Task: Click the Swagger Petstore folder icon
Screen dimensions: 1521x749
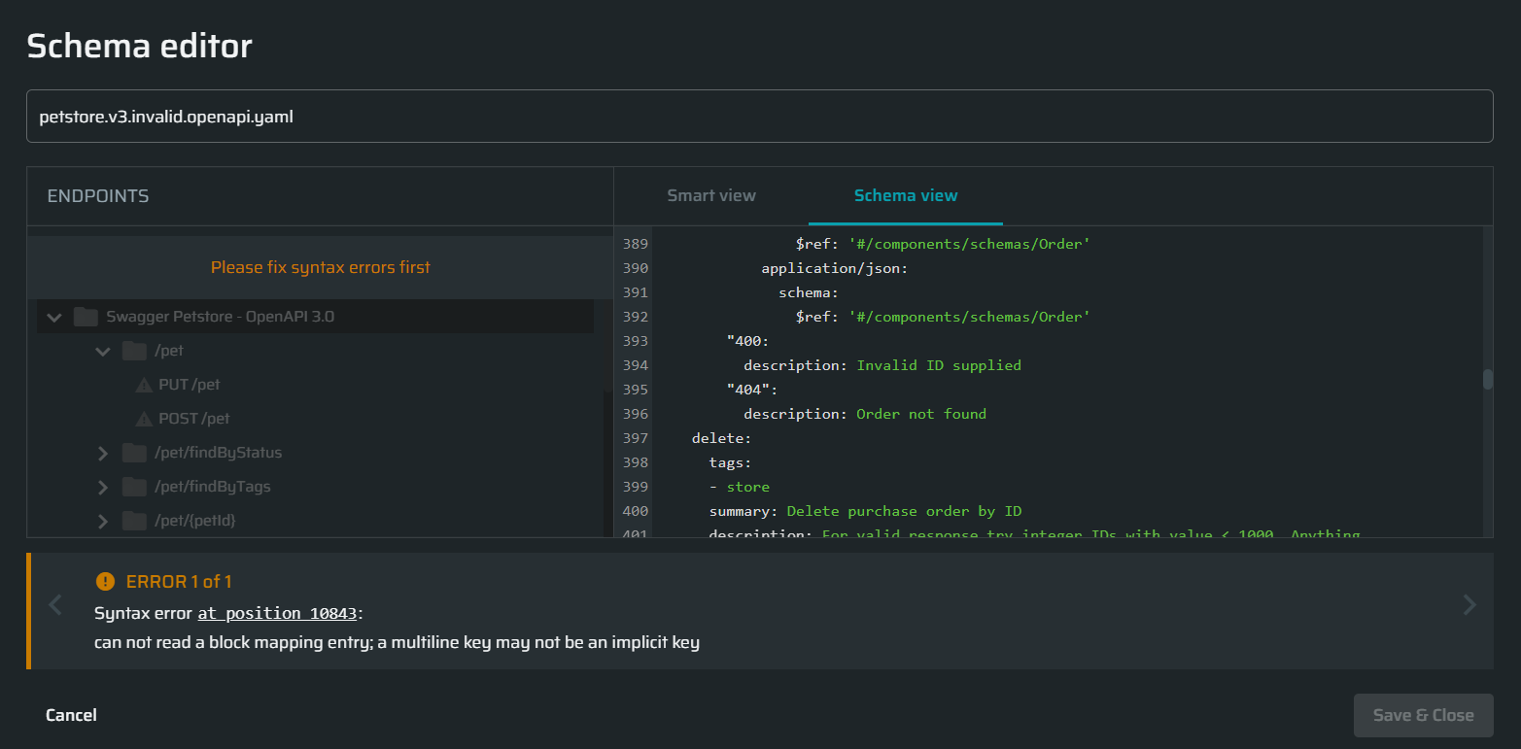Action: click(x=86, y=317)
